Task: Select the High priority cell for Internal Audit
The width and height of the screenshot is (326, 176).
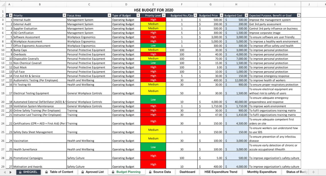Action: 153,20
